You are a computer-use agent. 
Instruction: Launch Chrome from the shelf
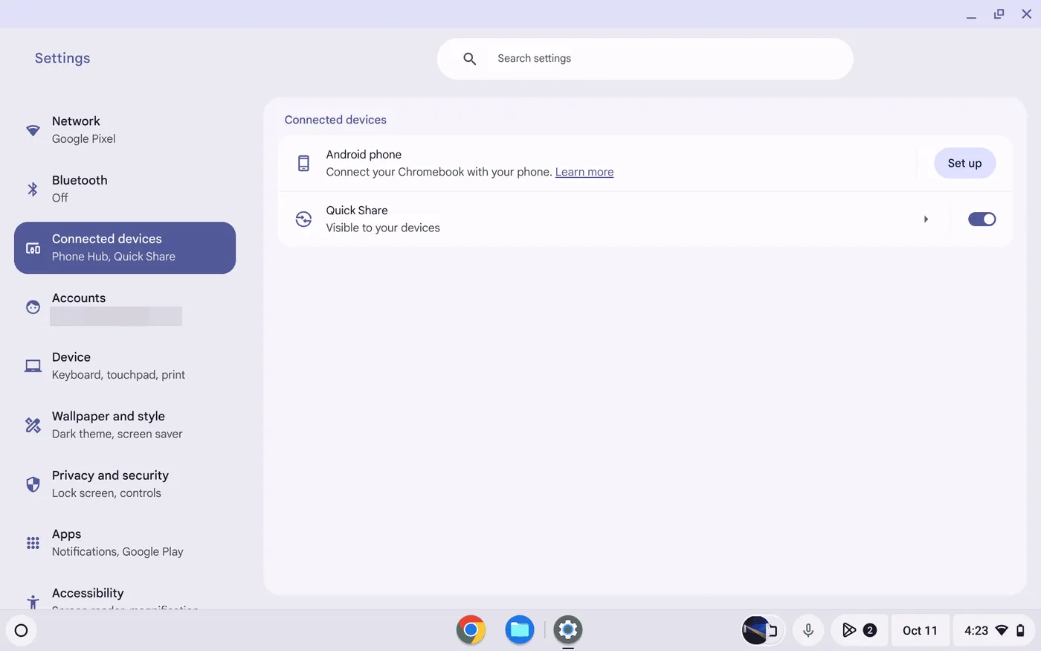(x=471, y=630)
